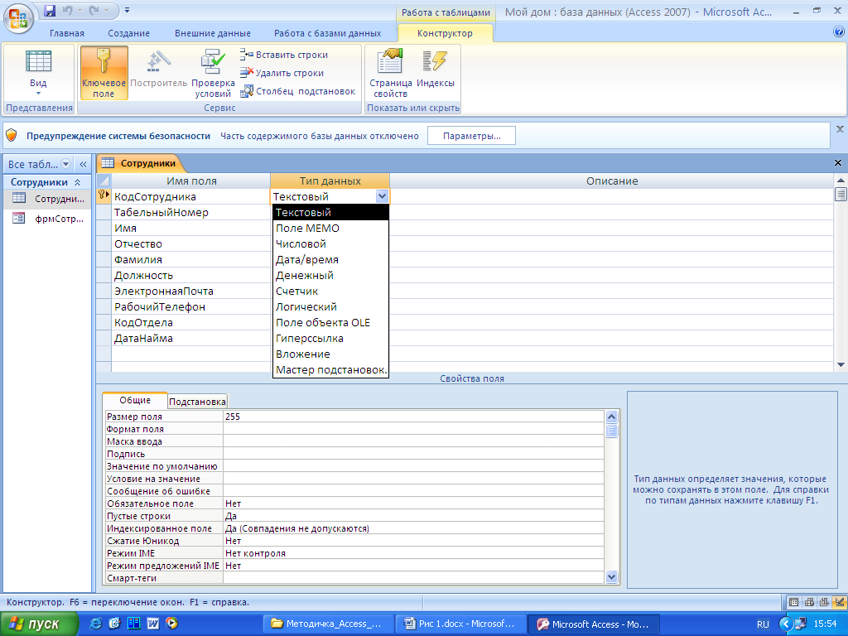Switch to Внешние данные tab
Viewport: 848px width, 636px height.
213,33
